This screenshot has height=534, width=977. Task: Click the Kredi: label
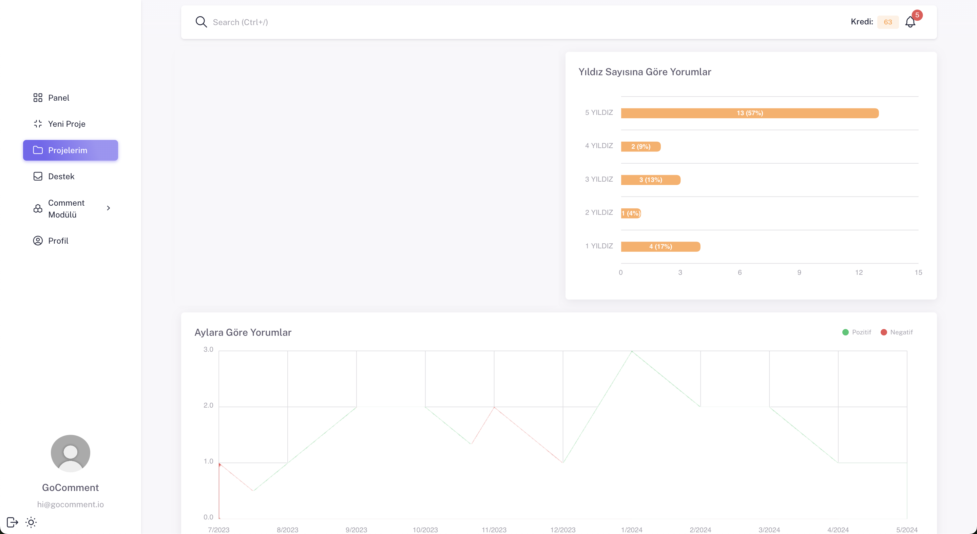tap(862, 22)
